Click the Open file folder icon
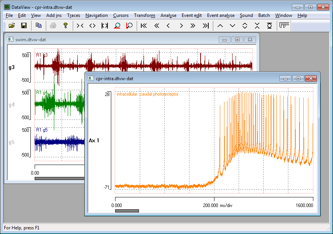 coord(12,25)
